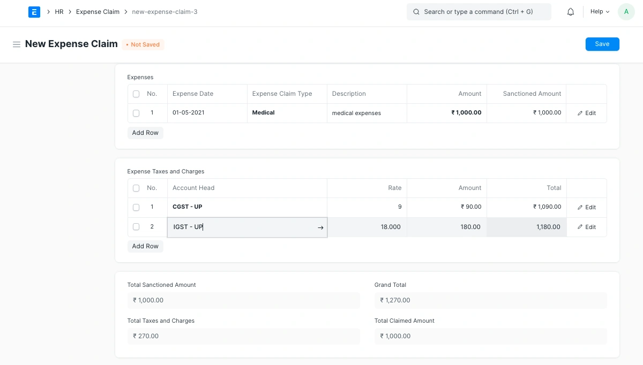Open the user avatar menu

(626, 11)
